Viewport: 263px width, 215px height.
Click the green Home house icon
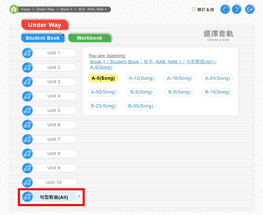(x=14, y=9)
